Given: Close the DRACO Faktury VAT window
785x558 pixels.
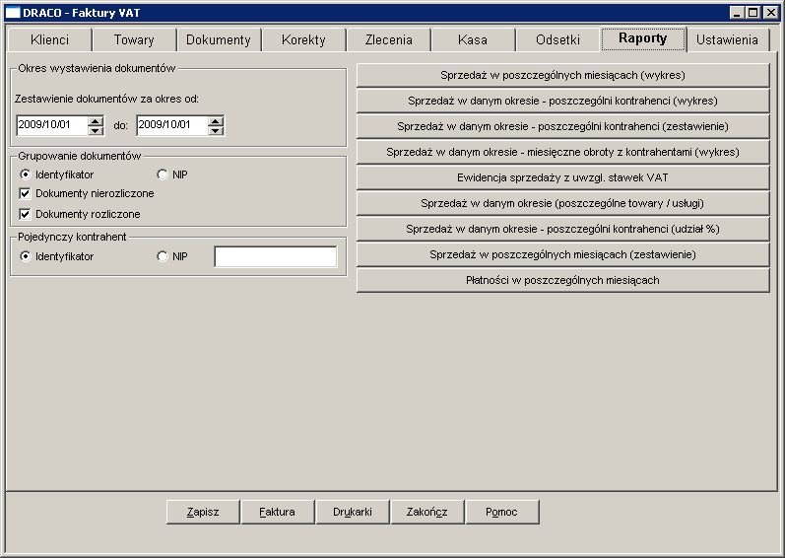Looking at the screenshot, I should coord(771,13).
